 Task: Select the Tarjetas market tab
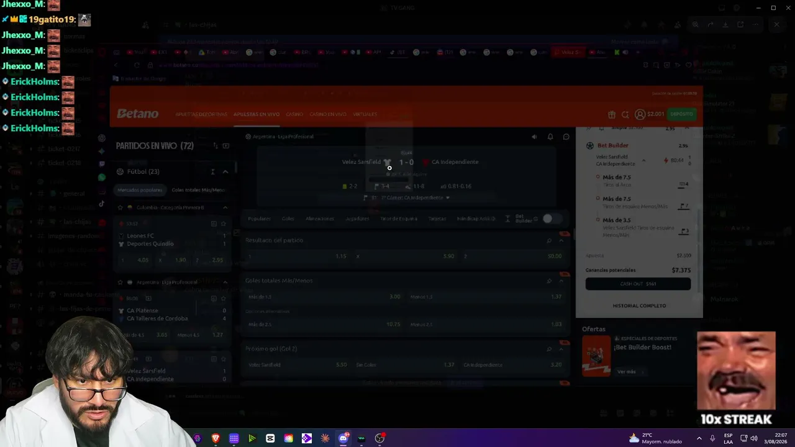pyautogui.click(x=437, y=219)
